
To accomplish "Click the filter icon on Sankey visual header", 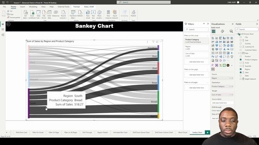I will pyautogui.click(x=153, y=42).
